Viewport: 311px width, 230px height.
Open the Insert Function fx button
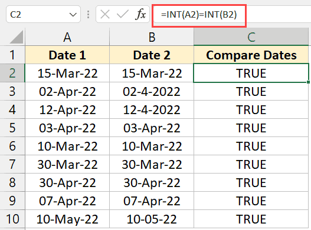click(x=140, y=15)
